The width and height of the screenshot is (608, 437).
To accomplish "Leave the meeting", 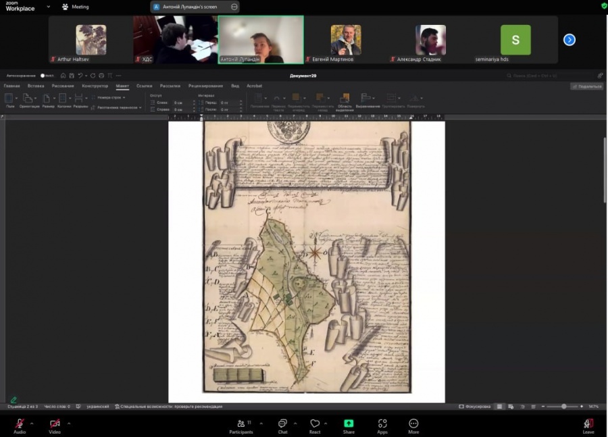I will click(588, 426).
